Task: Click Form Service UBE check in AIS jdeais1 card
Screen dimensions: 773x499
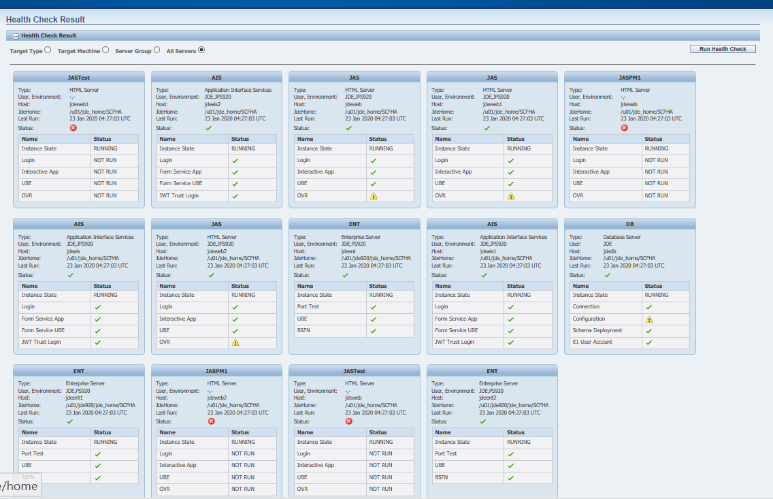Action: pos(511,331)
